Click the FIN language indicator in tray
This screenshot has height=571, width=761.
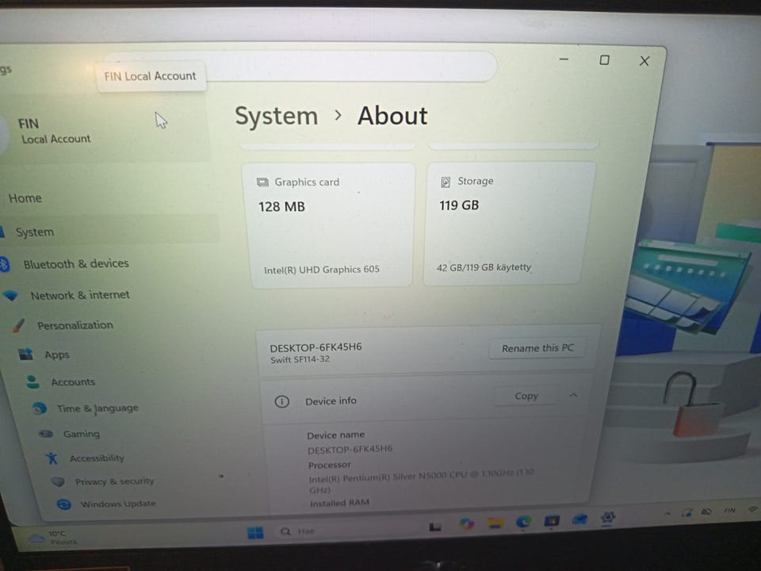pos(729,510)
